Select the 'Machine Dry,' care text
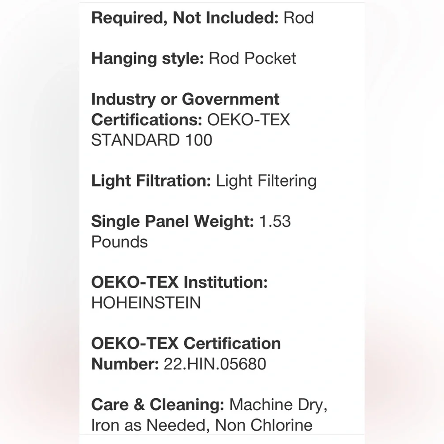This screenshot has height=444, width=444. (x=278, y=405)
